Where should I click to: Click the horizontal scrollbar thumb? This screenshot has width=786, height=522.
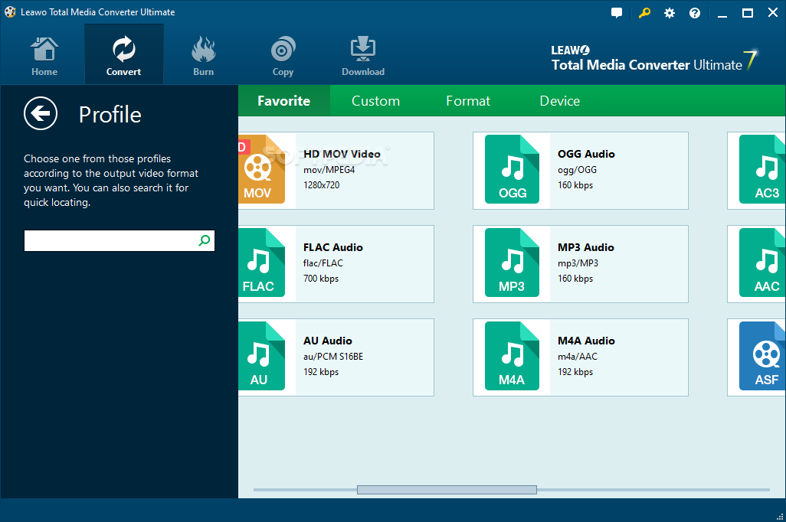click(x=447, y=489)
